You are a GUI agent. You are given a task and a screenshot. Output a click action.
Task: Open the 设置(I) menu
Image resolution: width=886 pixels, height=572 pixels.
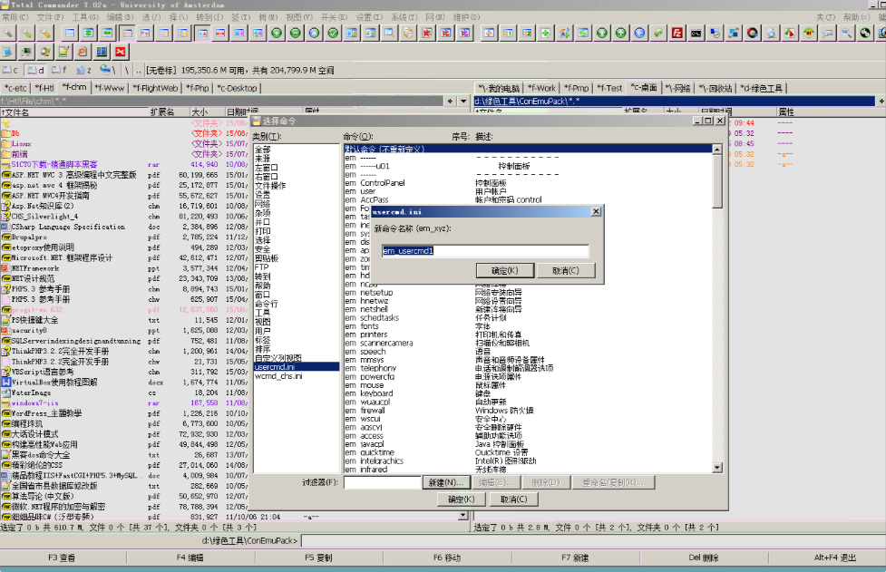click(369, 17)
